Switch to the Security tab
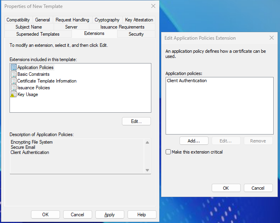 [136, 34]
